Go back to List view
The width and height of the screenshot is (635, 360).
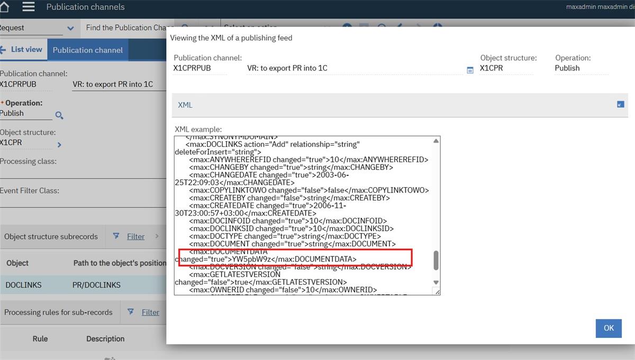pos(21,50)
